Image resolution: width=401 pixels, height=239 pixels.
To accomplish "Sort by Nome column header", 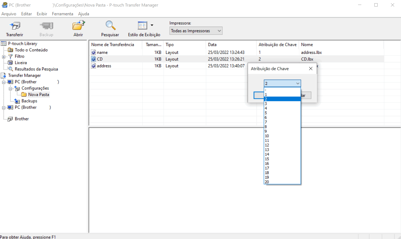I will [341, 45].
